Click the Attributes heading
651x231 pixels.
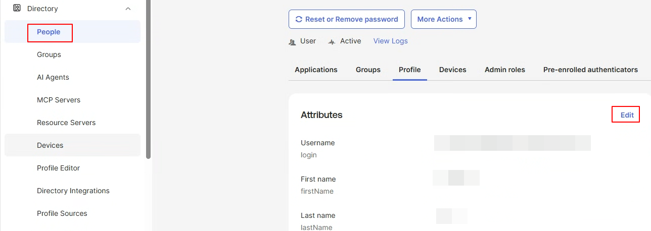(321, 115)
